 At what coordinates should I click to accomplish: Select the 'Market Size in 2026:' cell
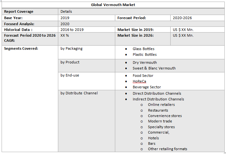(135, 35)
